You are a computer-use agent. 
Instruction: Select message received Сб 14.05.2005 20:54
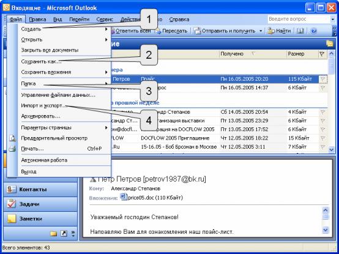(x=214, y=112)
